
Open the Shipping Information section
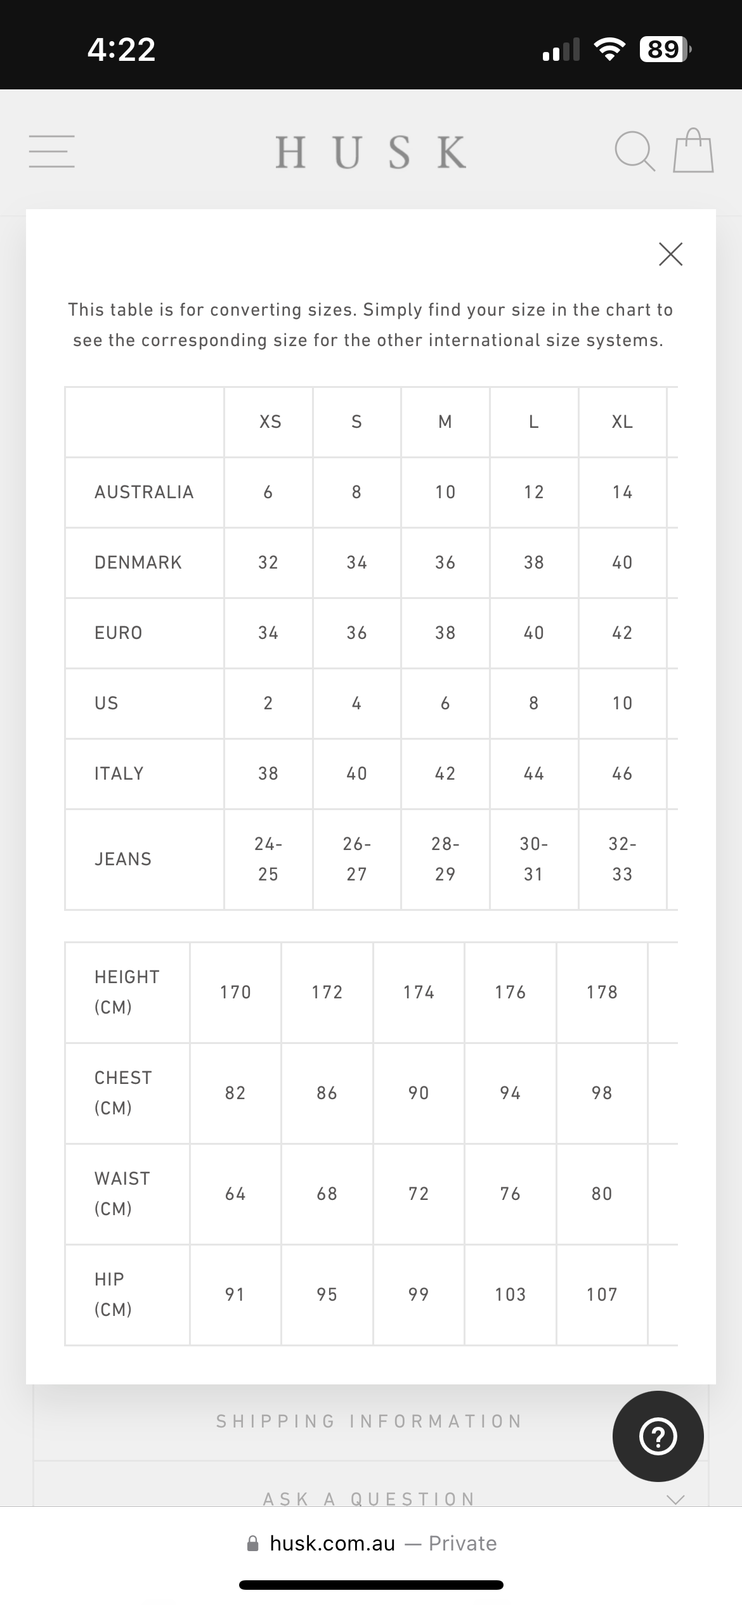point(370,1422)
